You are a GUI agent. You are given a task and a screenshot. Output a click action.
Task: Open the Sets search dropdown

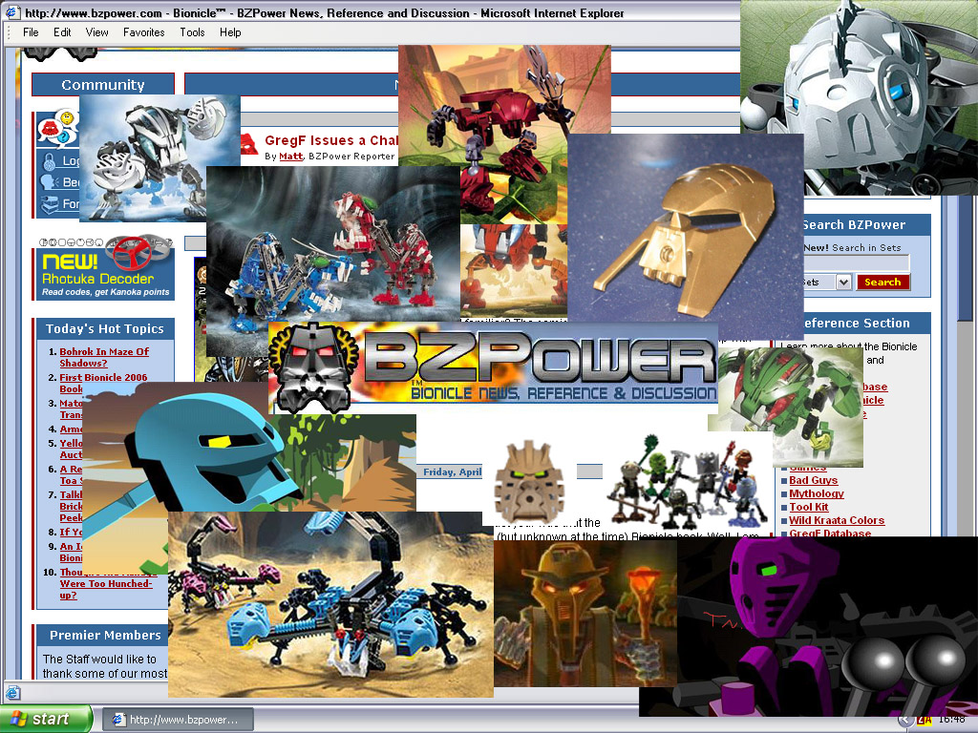point(843,282)
